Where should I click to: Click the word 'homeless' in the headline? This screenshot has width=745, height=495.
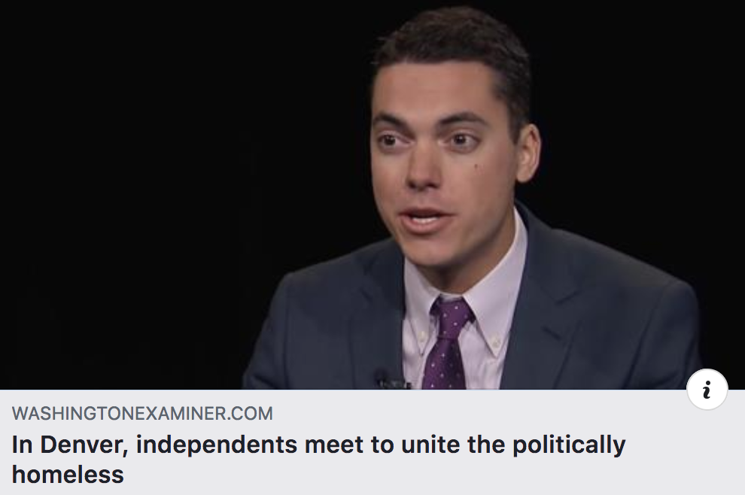68,474
